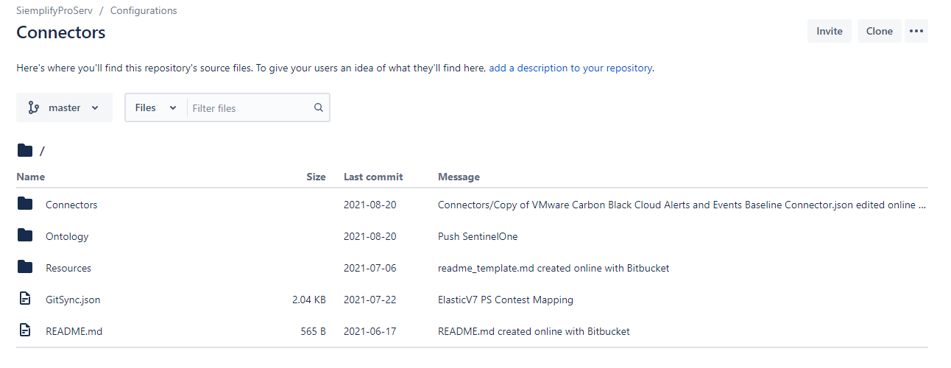Click the GitSync.json file icon
951x368 pixels.
(x=25, y=299)
